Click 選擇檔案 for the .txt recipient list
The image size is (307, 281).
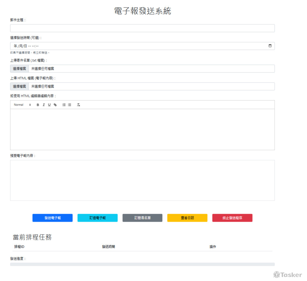19,68
